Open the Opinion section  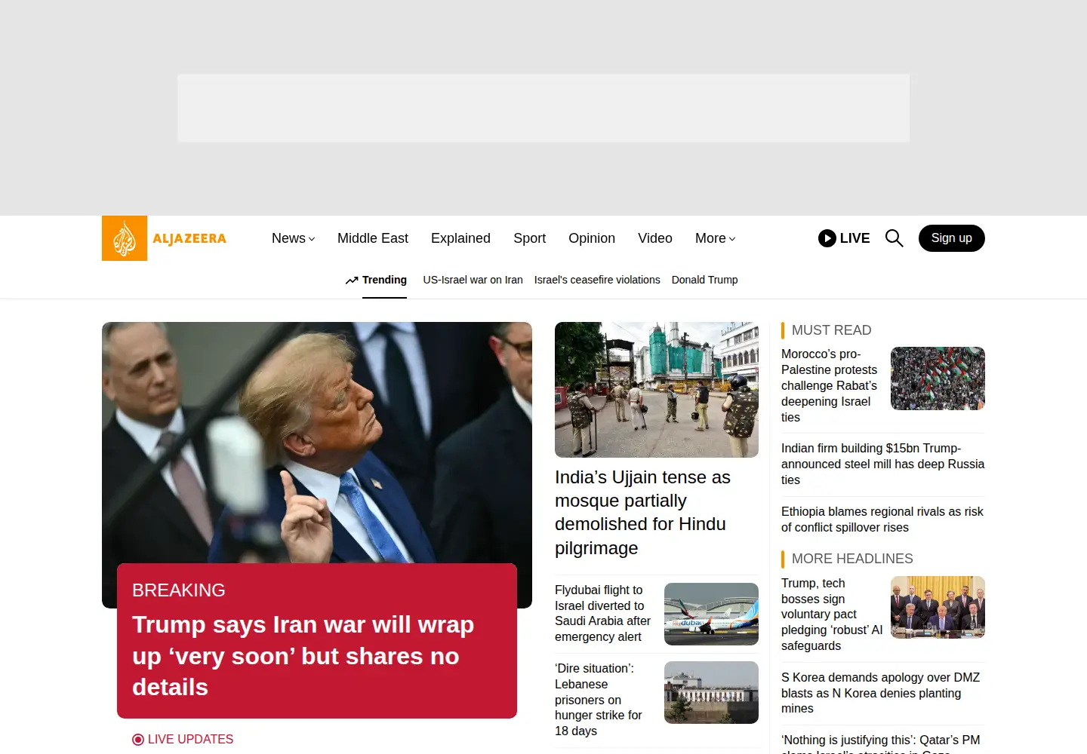click(592, 238)
